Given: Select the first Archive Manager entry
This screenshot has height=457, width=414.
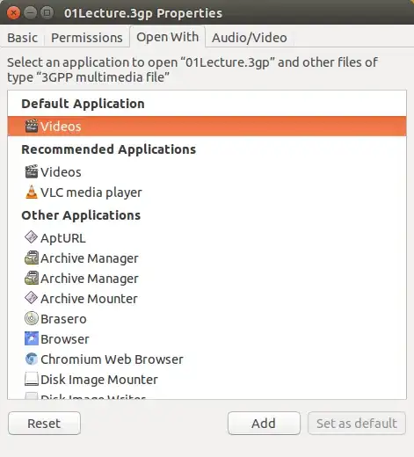Looking at the screenshot, I should point(207,258).
